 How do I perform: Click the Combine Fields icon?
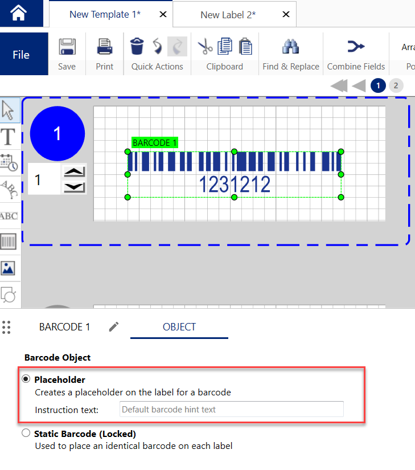[x=356, y=47]
